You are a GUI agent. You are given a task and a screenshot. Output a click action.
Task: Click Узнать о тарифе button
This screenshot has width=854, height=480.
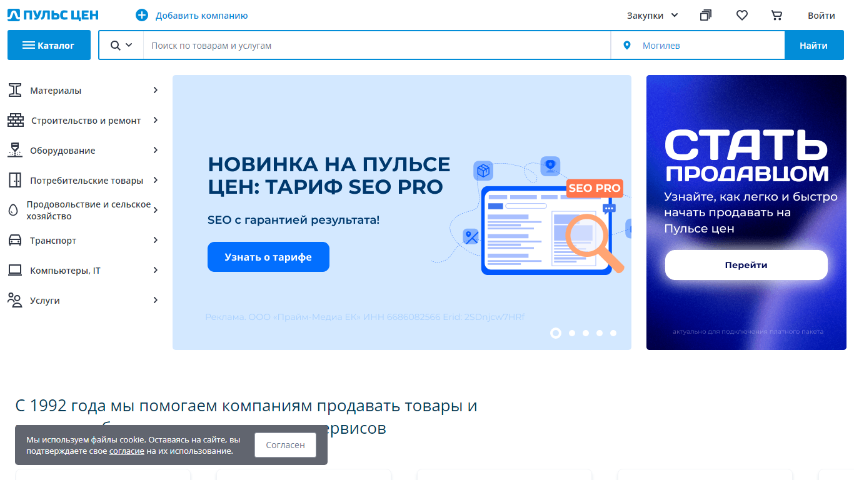point(268,257)
